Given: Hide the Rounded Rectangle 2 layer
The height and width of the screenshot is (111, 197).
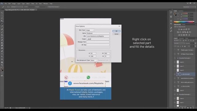Looking at the screenshot, I should 175,58.
